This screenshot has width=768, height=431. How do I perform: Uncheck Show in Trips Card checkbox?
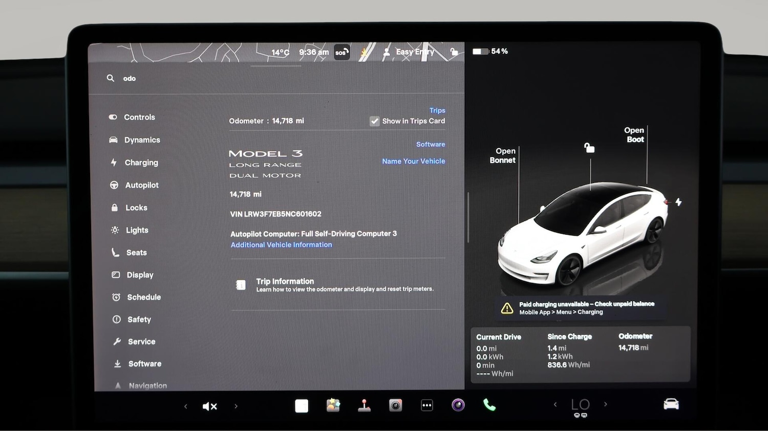(375, 121)
